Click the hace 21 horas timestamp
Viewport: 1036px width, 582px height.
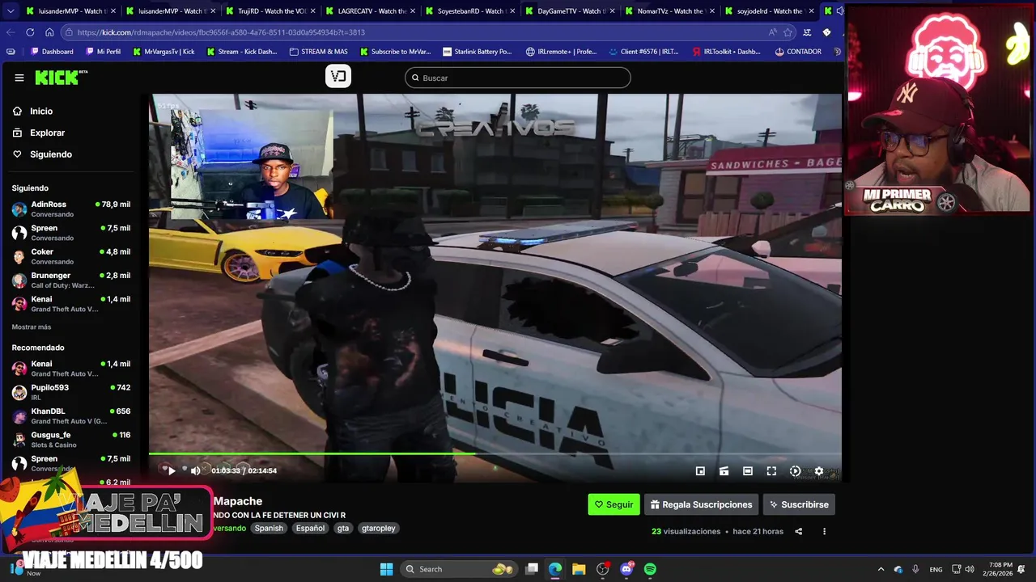758,531
